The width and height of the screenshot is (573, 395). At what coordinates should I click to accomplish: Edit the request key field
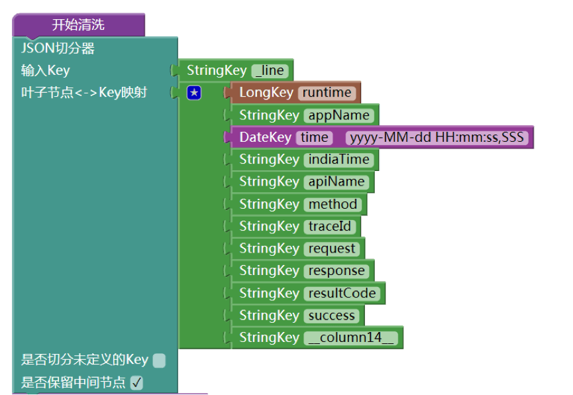coord(332,249)
